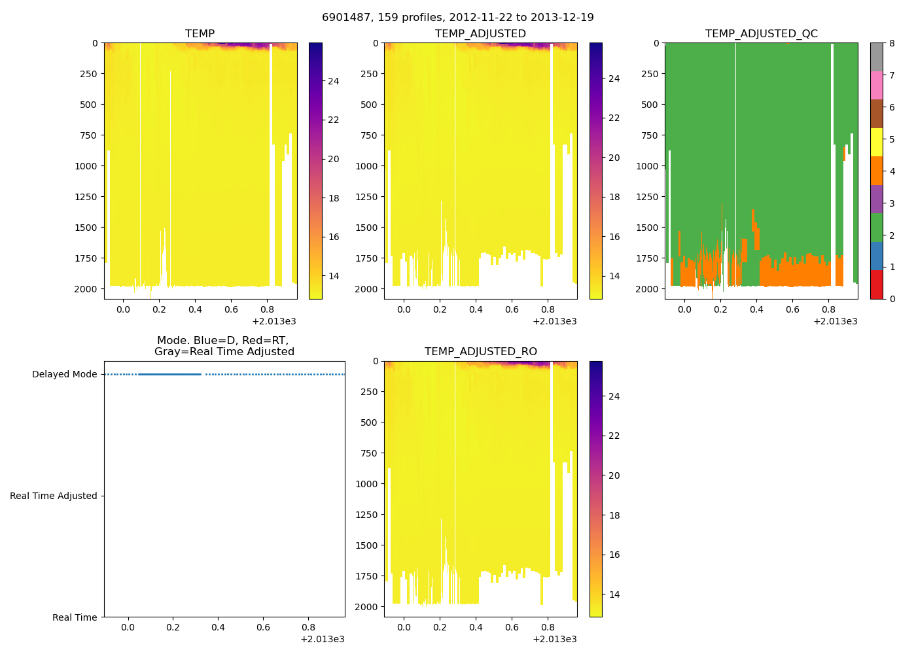Click the colorbar beside the TEMP_ADJUSTED_RO plot
916x654 pixels.
tap(595, 489)
